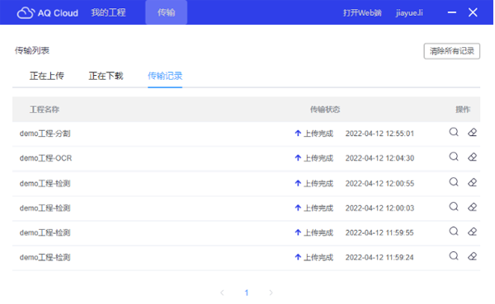Eraser icon for 12:00:55 record
Viewport: 495px width, 304px height.
point(472,182)
